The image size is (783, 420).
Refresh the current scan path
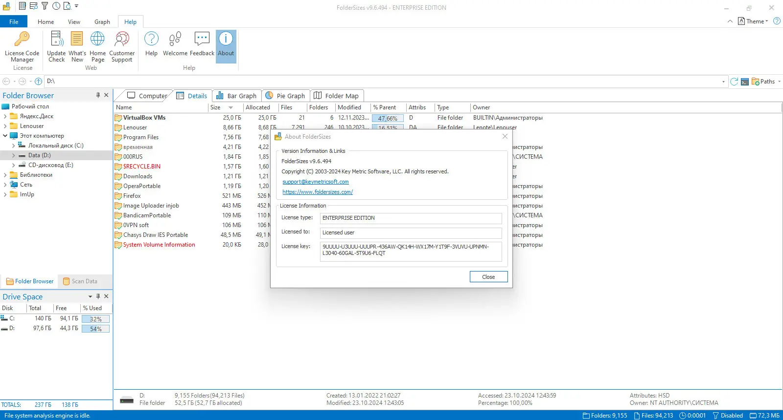coord(734,82)
